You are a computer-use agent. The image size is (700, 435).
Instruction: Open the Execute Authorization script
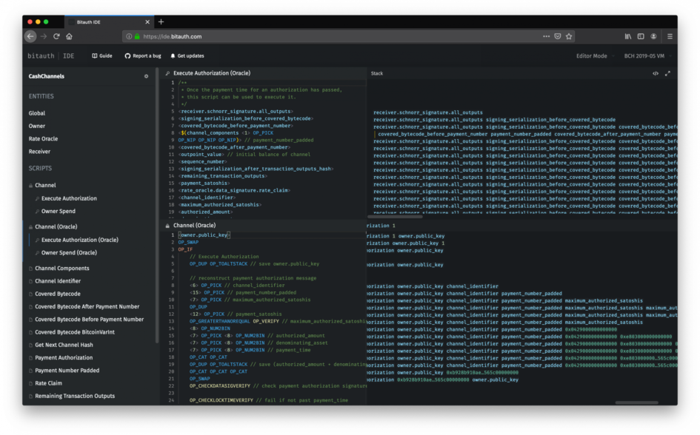(x=69, y=198)
